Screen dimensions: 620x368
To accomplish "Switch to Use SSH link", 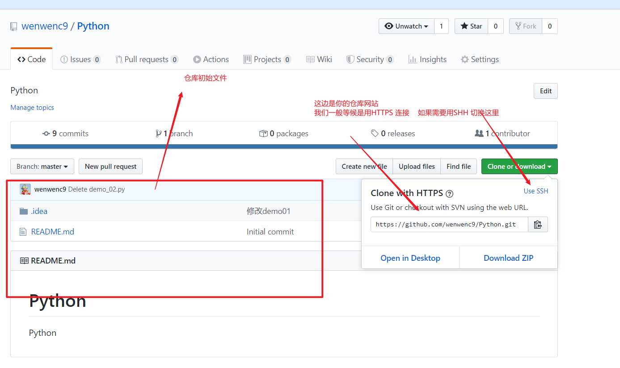I will (536, 191).
